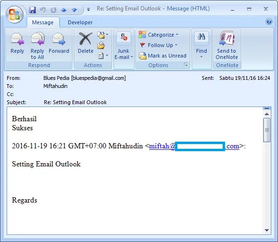
Task: Switch to the Message tab
Action: tap(43, 22)
